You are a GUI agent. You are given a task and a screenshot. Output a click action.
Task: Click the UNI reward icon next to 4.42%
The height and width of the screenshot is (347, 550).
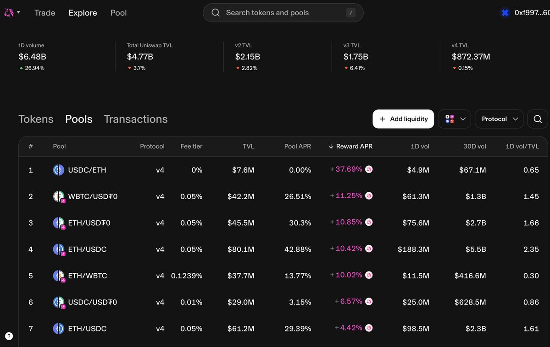[x=369, y=328]
